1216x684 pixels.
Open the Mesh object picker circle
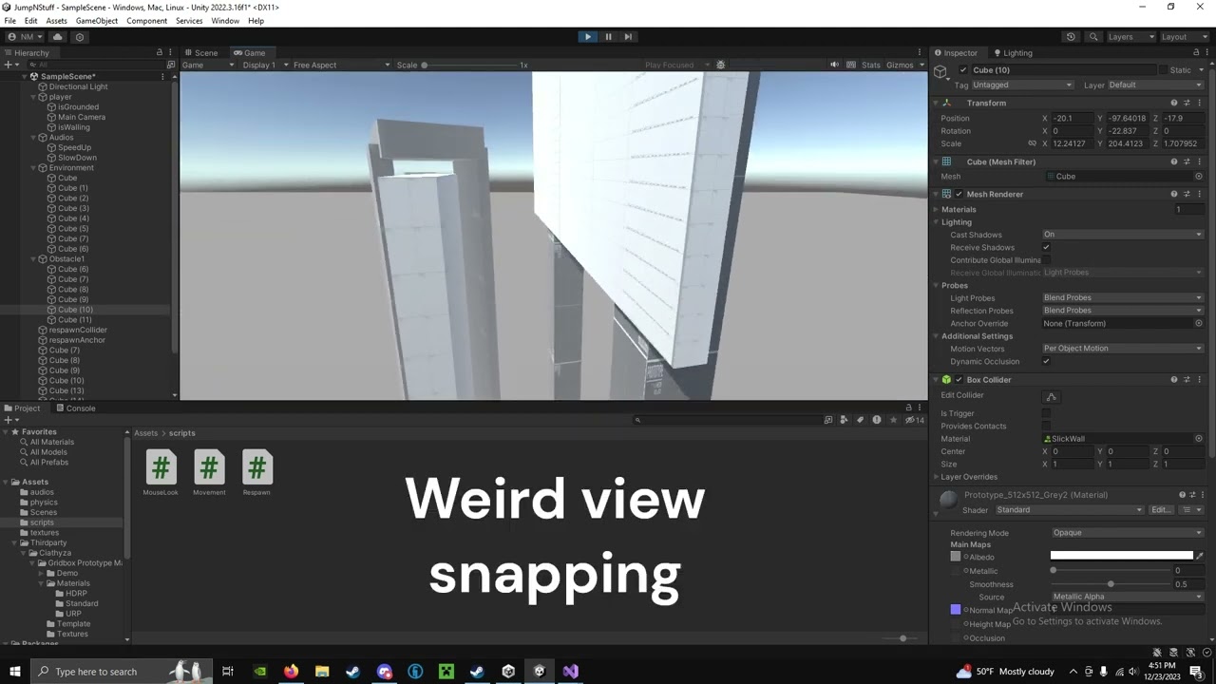pos(1199,177)
